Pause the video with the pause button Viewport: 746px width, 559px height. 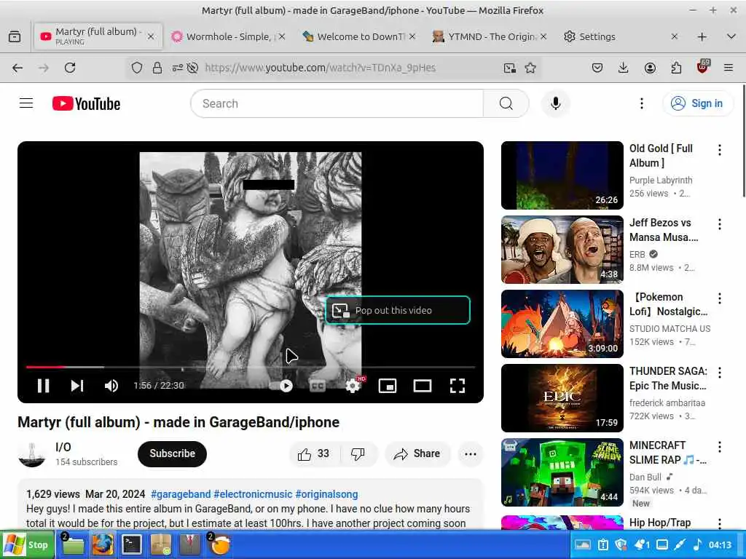pyautogui.click(x=43, y=386)
